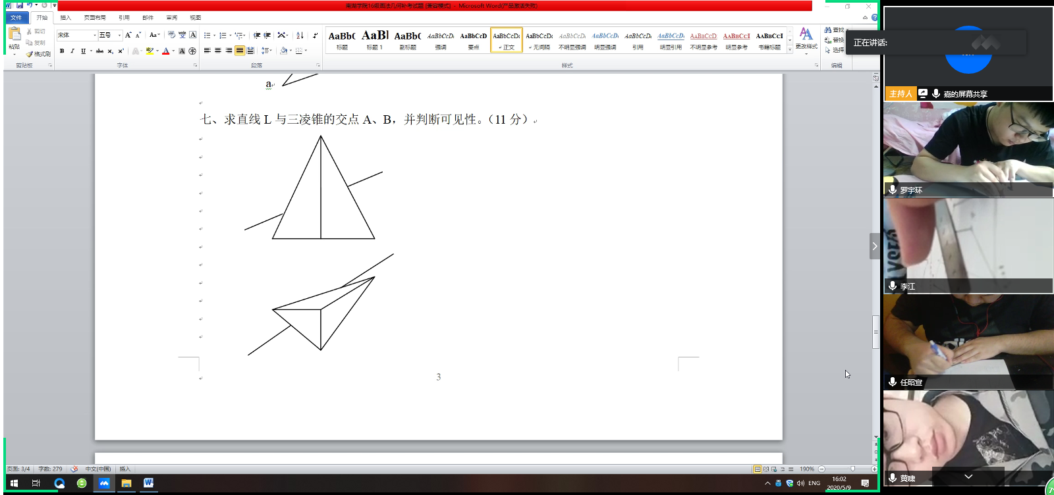Image resolution: width=1054 pixels, height=495 pixels.
Task: Click the Sort A-Z icon
Action: coord(300,36)
